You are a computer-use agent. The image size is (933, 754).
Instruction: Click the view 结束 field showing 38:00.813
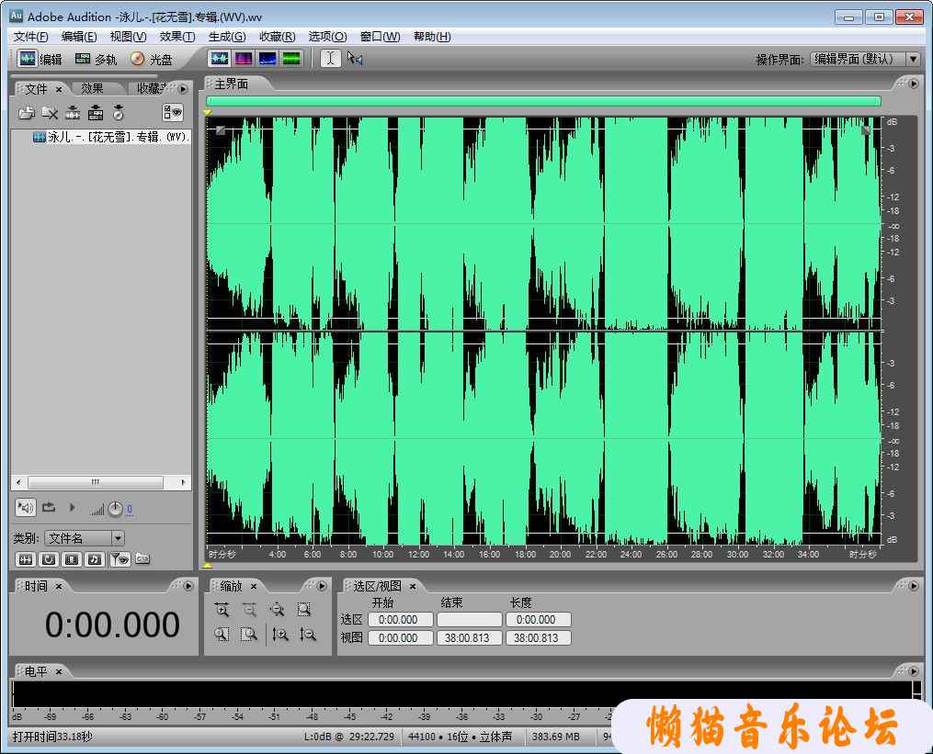pyautogui.click(x=470, y=638)
